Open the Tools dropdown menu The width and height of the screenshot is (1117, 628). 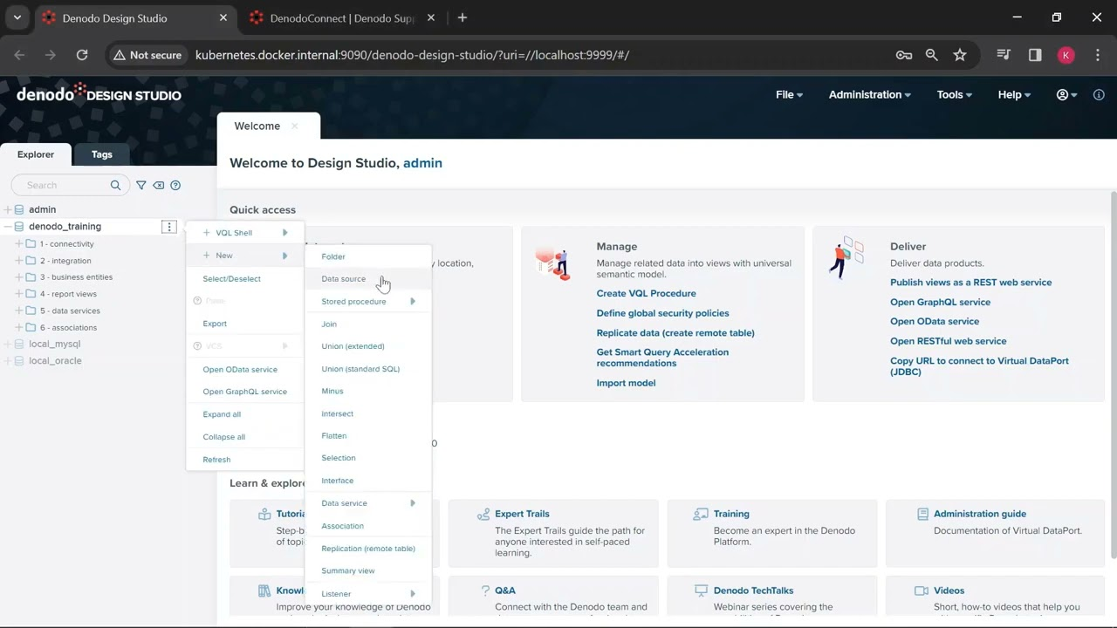(954, 95)
